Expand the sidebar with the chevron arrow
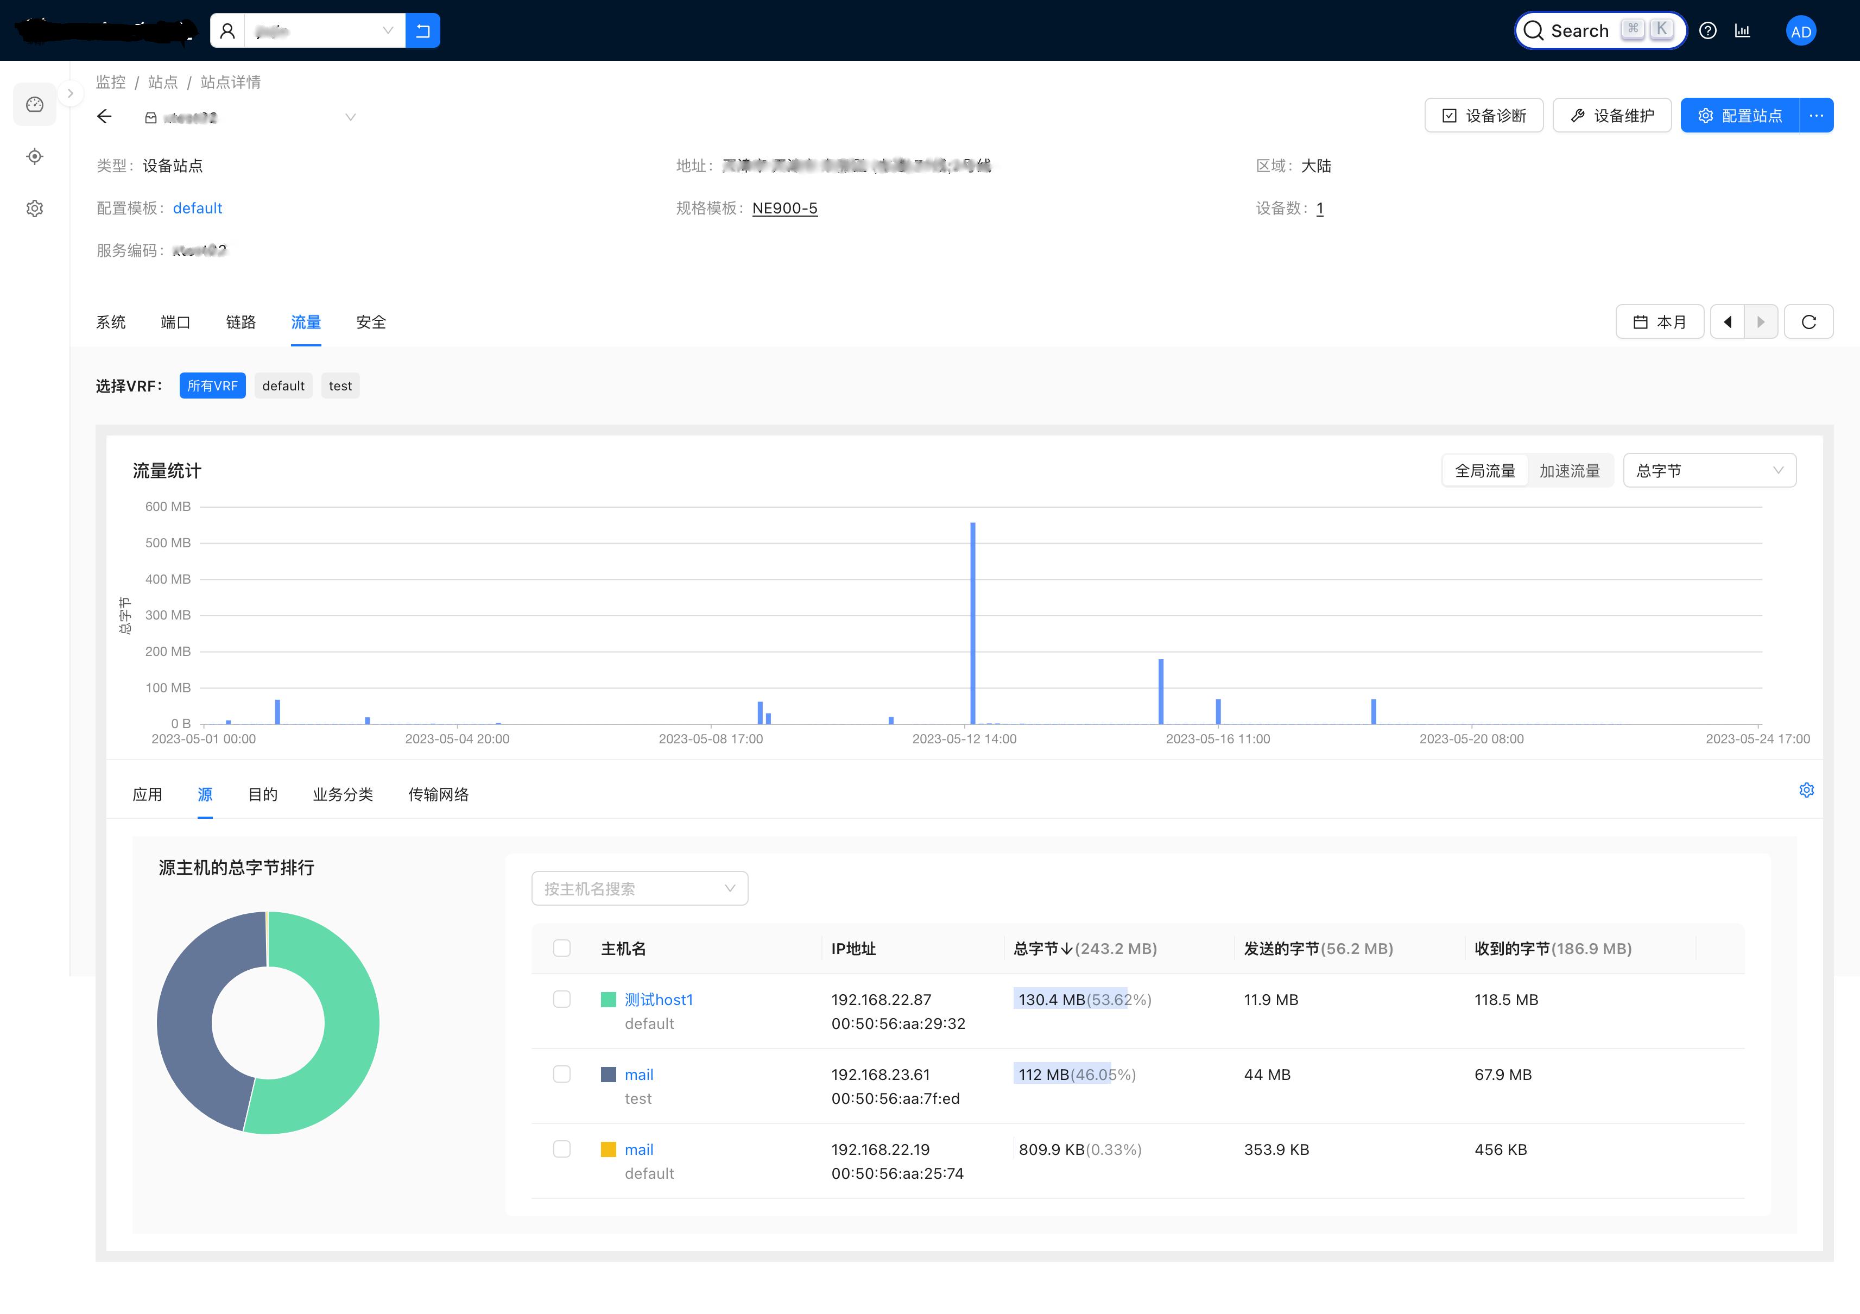Viewport: 1860px width, 1314px height. (x=71, y=93)
